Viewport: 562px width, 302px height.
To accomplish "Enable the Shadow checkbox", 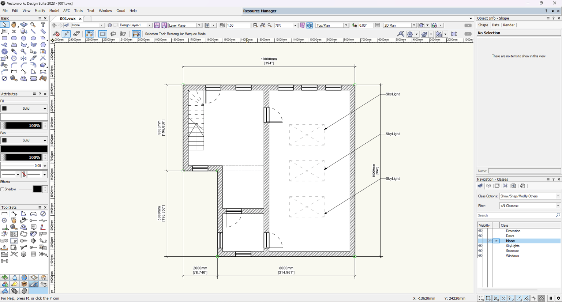I will pos(2,189).
